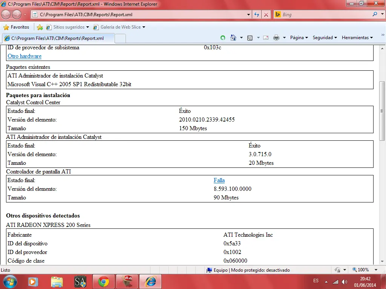Viewport: 386px width, 289px height.
Task: Click the RSS feeds icon
Action: click(x=250, y=38)
